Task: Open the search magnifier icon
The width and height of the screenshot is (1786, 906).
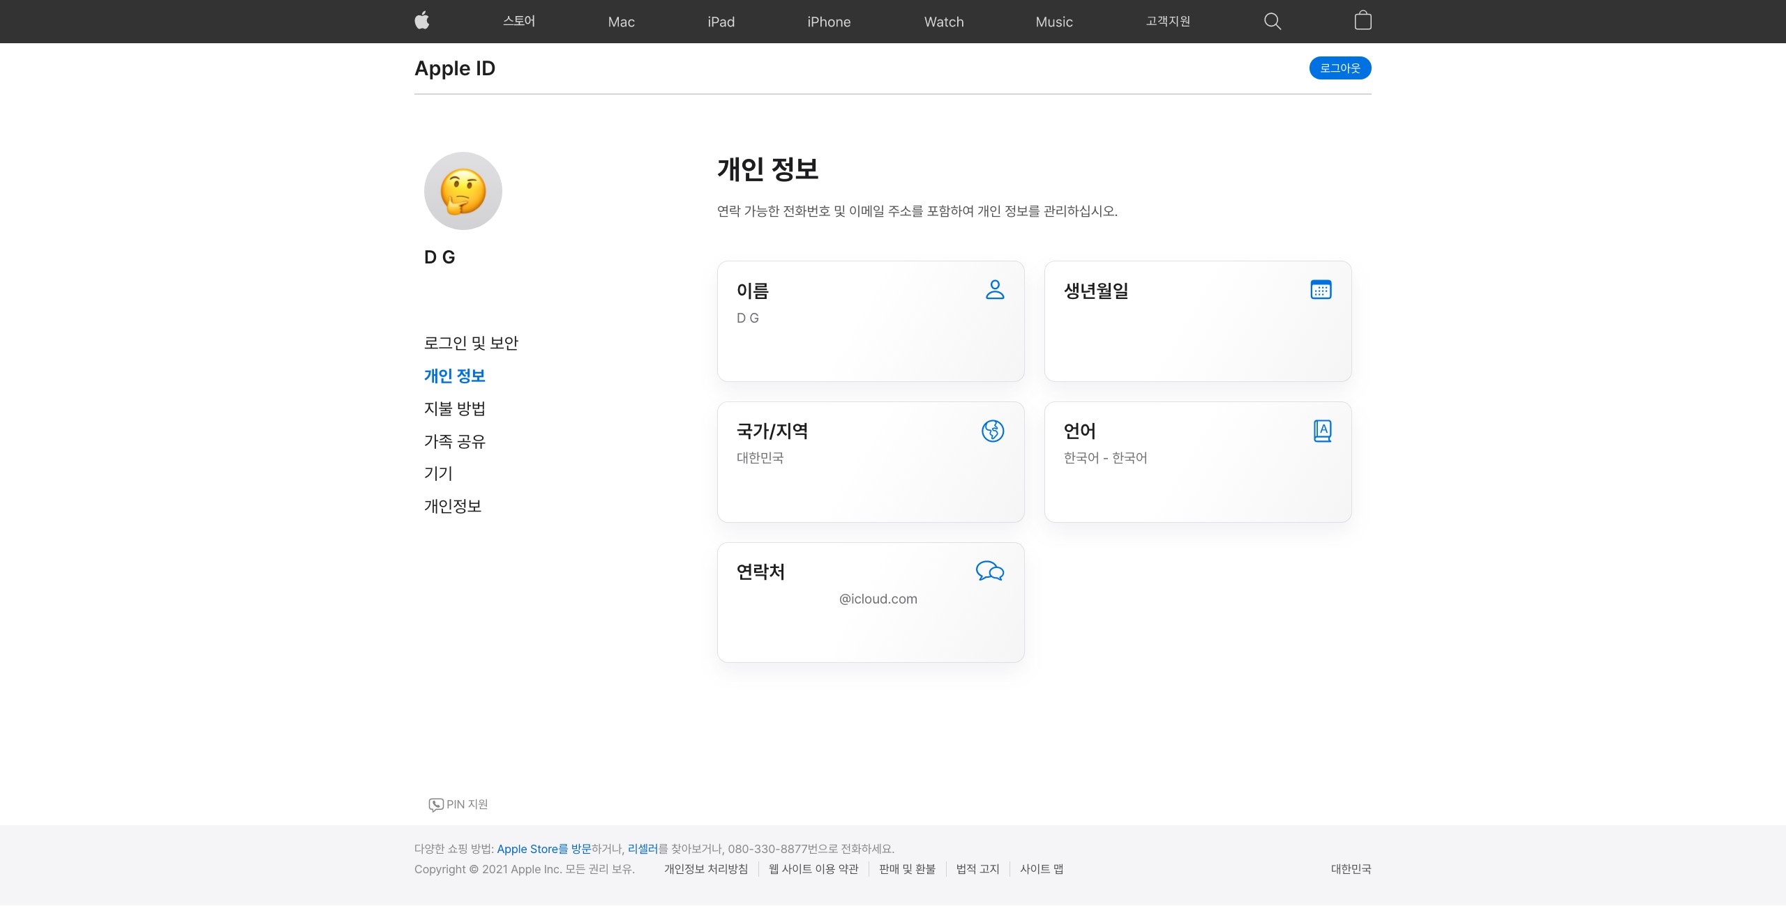Action: click(1273, 22)
